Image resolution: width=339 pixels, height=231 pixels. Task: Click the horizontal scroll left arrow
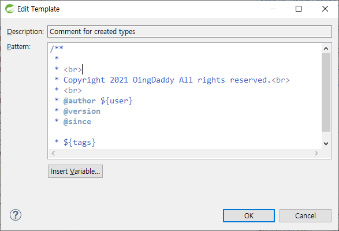[x=53, y=154]
